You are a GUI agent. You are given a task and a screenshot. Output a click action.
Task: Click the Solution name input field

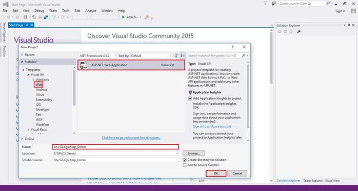point(115,160)
